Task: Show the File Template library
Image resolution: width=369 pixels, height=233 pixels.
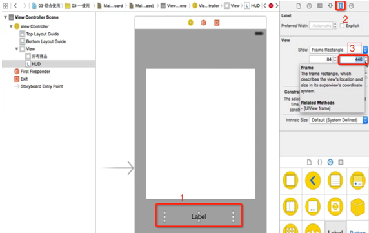Action: tap(309, 162)
